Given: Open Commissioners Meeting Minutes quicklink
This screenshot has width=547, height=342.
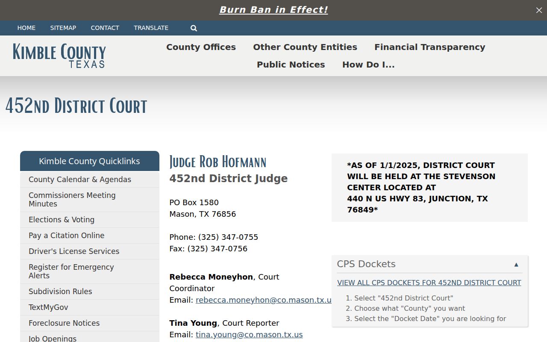Looking at the screenshot, I should tap(90, 200).
